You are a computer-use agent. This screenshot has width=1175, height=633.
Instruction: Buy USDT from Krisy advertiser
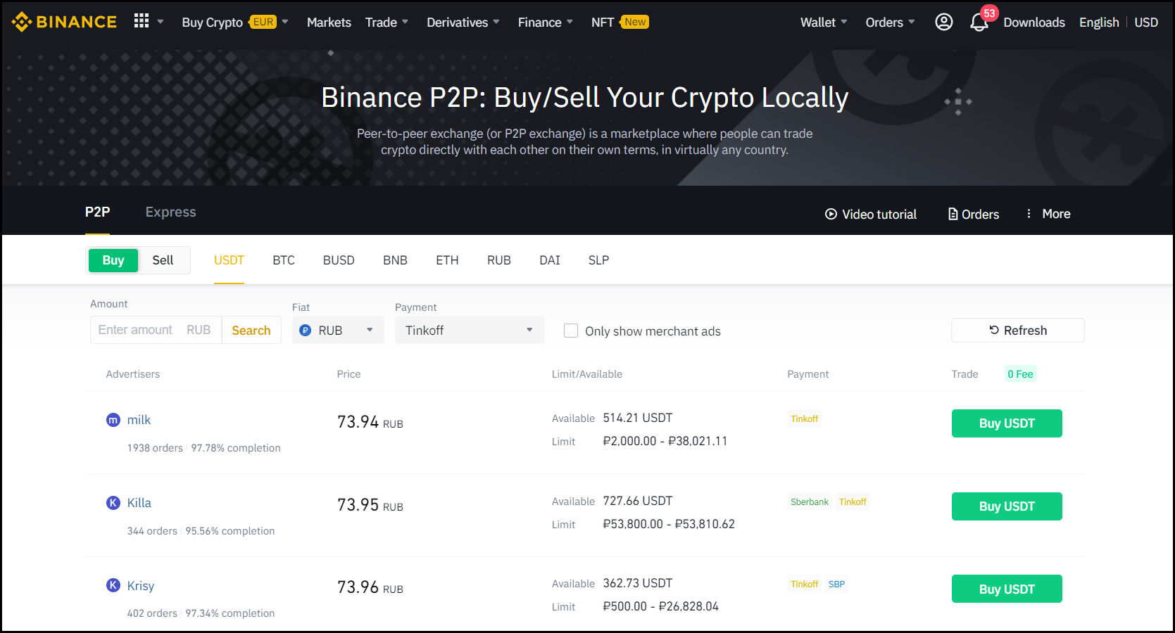[x=1007, y=589]
